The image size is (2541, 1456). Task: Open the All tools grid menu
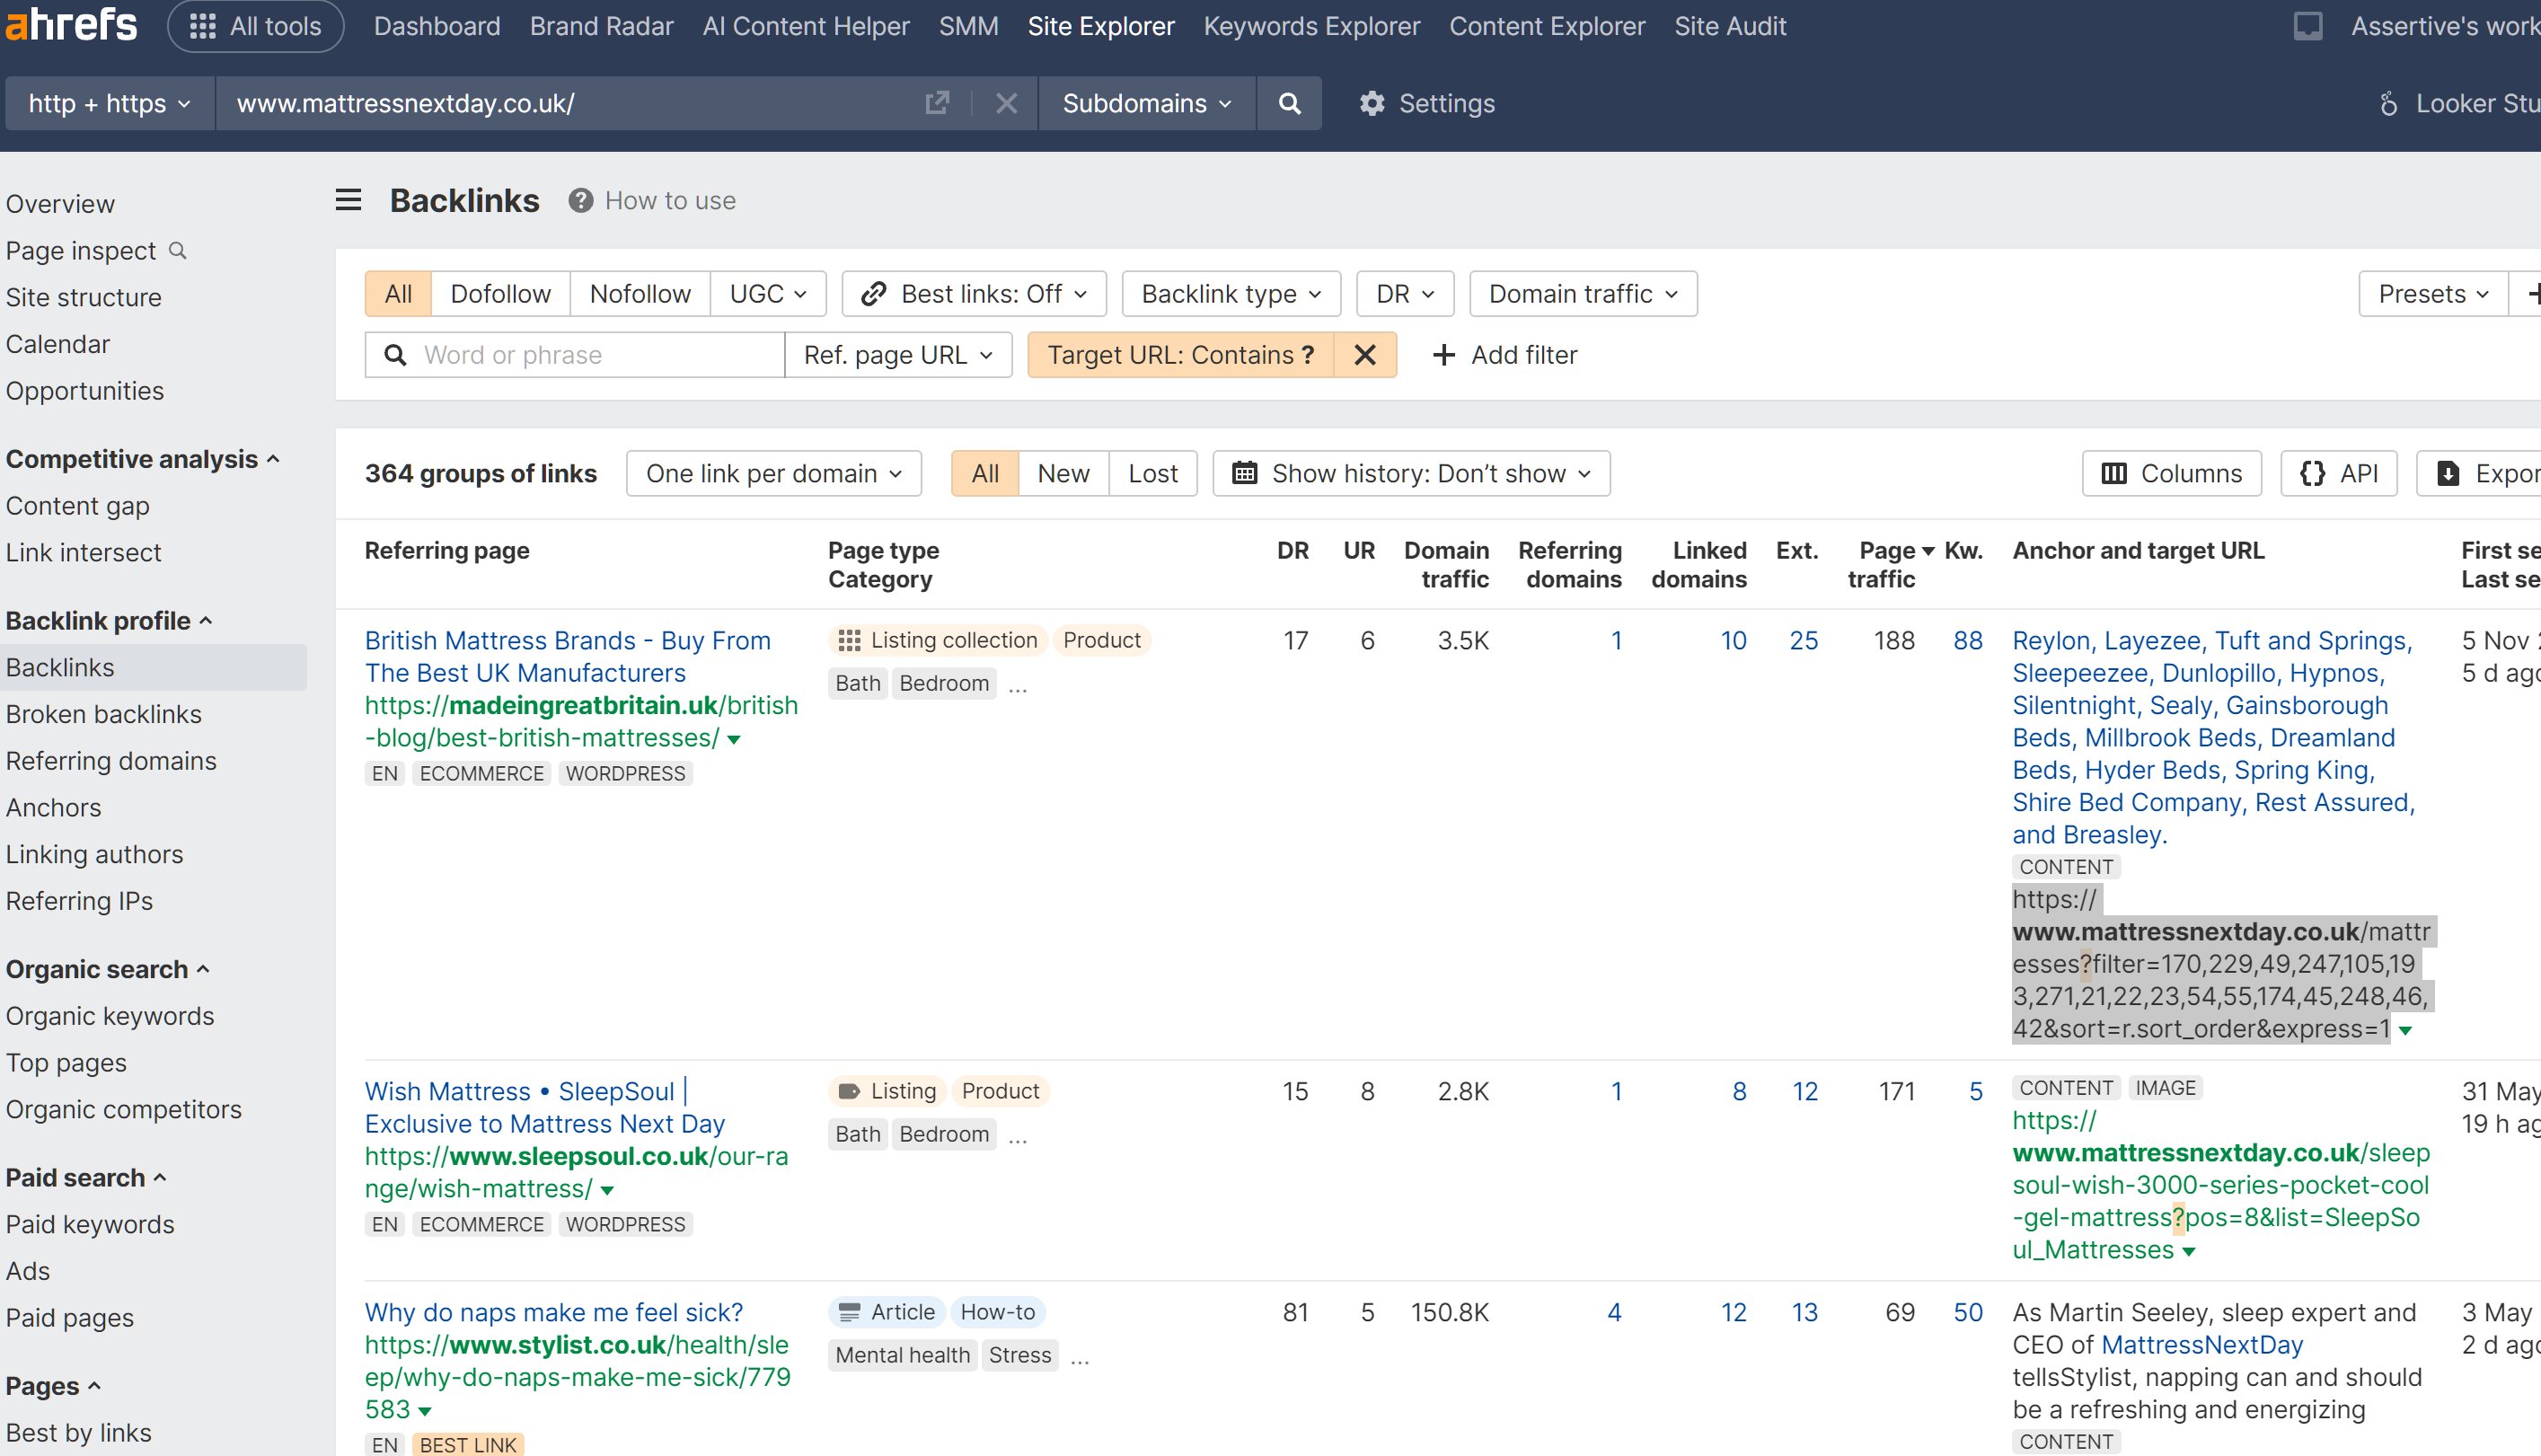pos(256,26)
